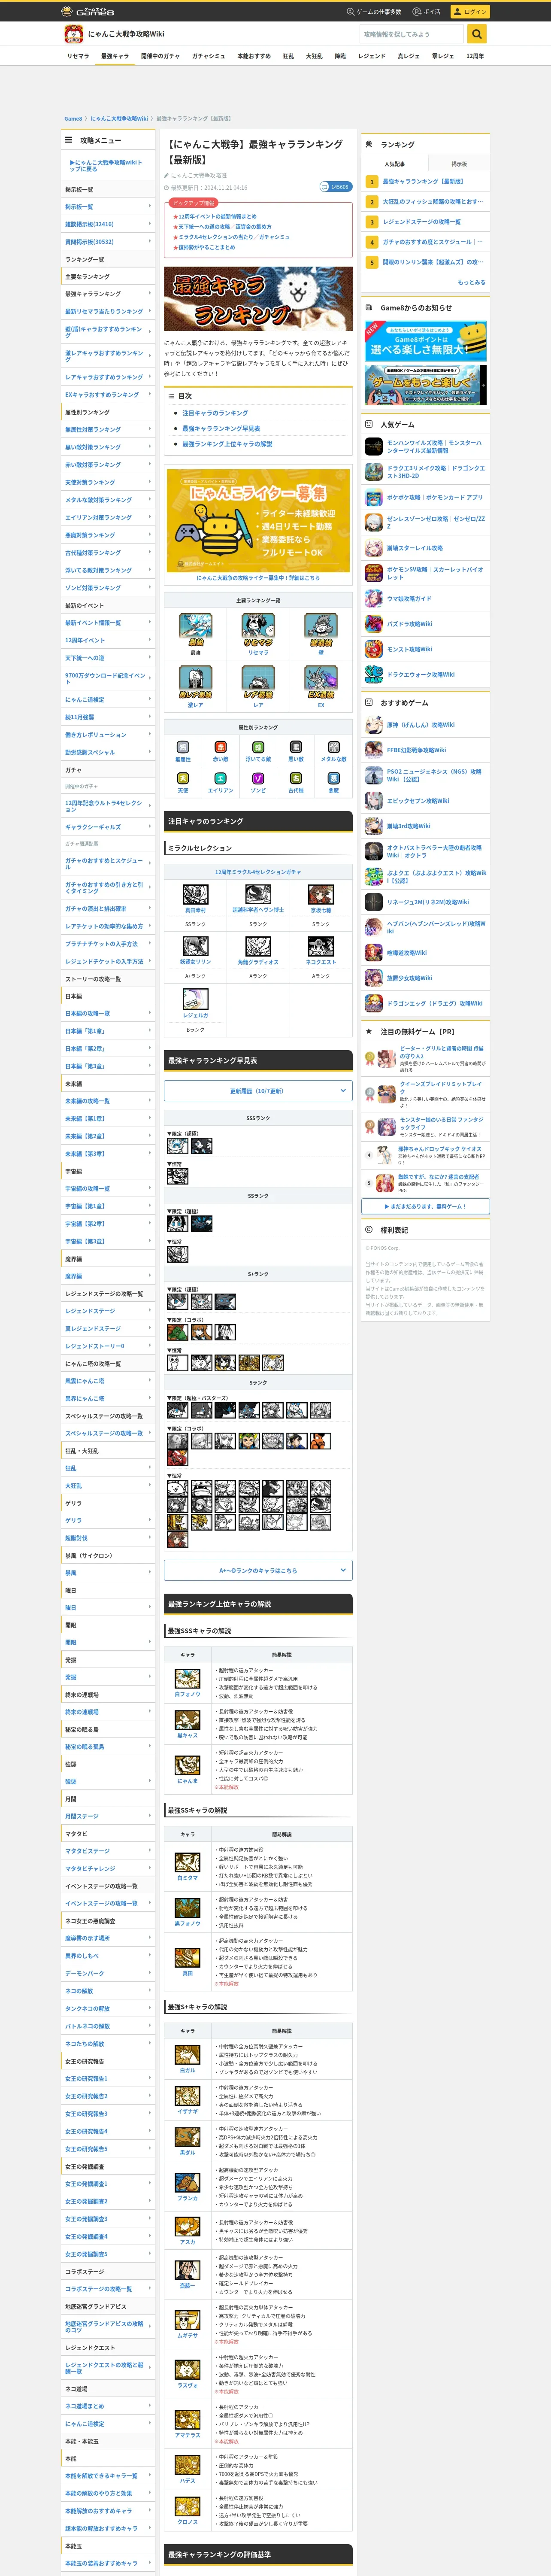
Task: Expand 最新イベント情報一覧 sidebar arrow
Action: point(150,622)
